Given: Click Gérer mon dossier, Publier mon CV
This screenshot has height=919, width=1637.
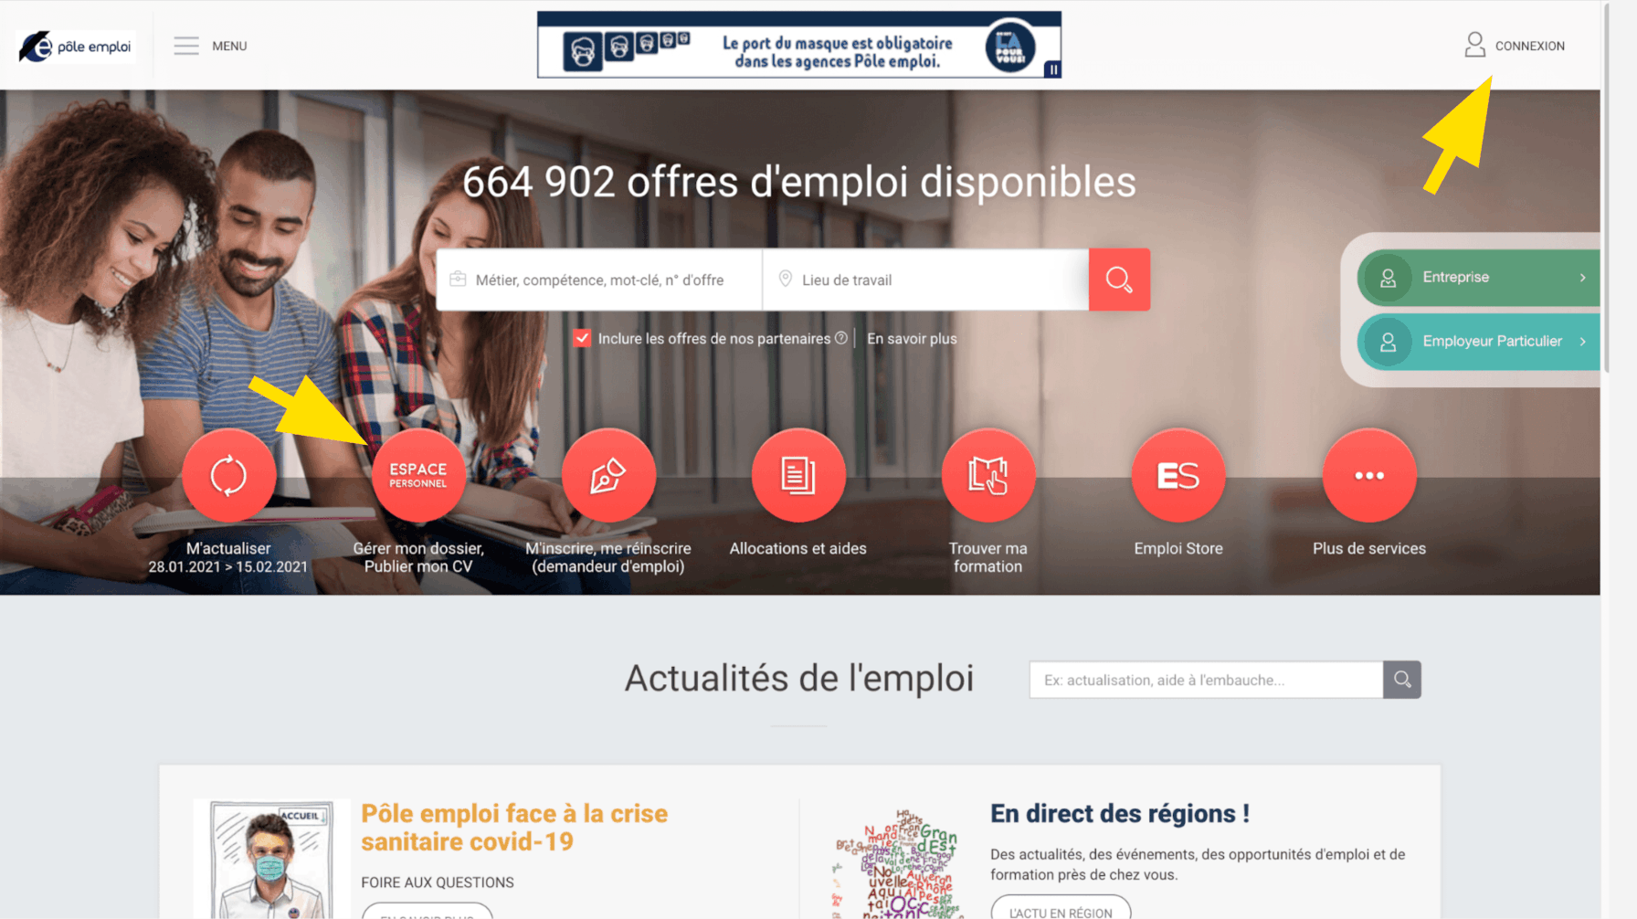Looking at the screenshot, I should click(418, 557).
